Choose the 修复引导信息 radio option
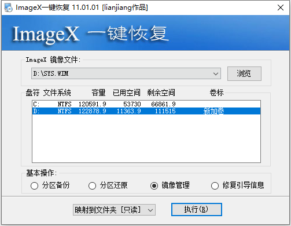 (x=237, y=186)
